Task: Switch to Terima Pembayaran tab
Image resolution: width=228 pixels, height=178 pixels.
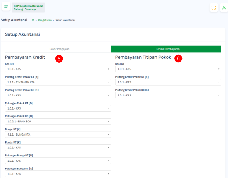Action: pos(166,49)
